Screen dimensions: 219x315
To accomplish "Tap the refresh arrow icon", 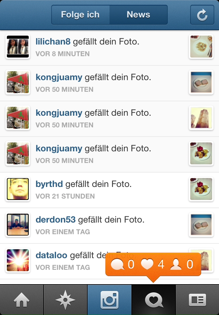I will (202, 15).
